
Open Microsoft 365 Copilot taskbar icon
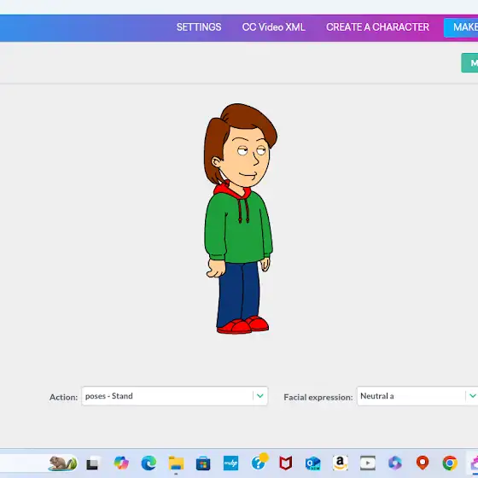pyautogui.click(x=395, y=463)
